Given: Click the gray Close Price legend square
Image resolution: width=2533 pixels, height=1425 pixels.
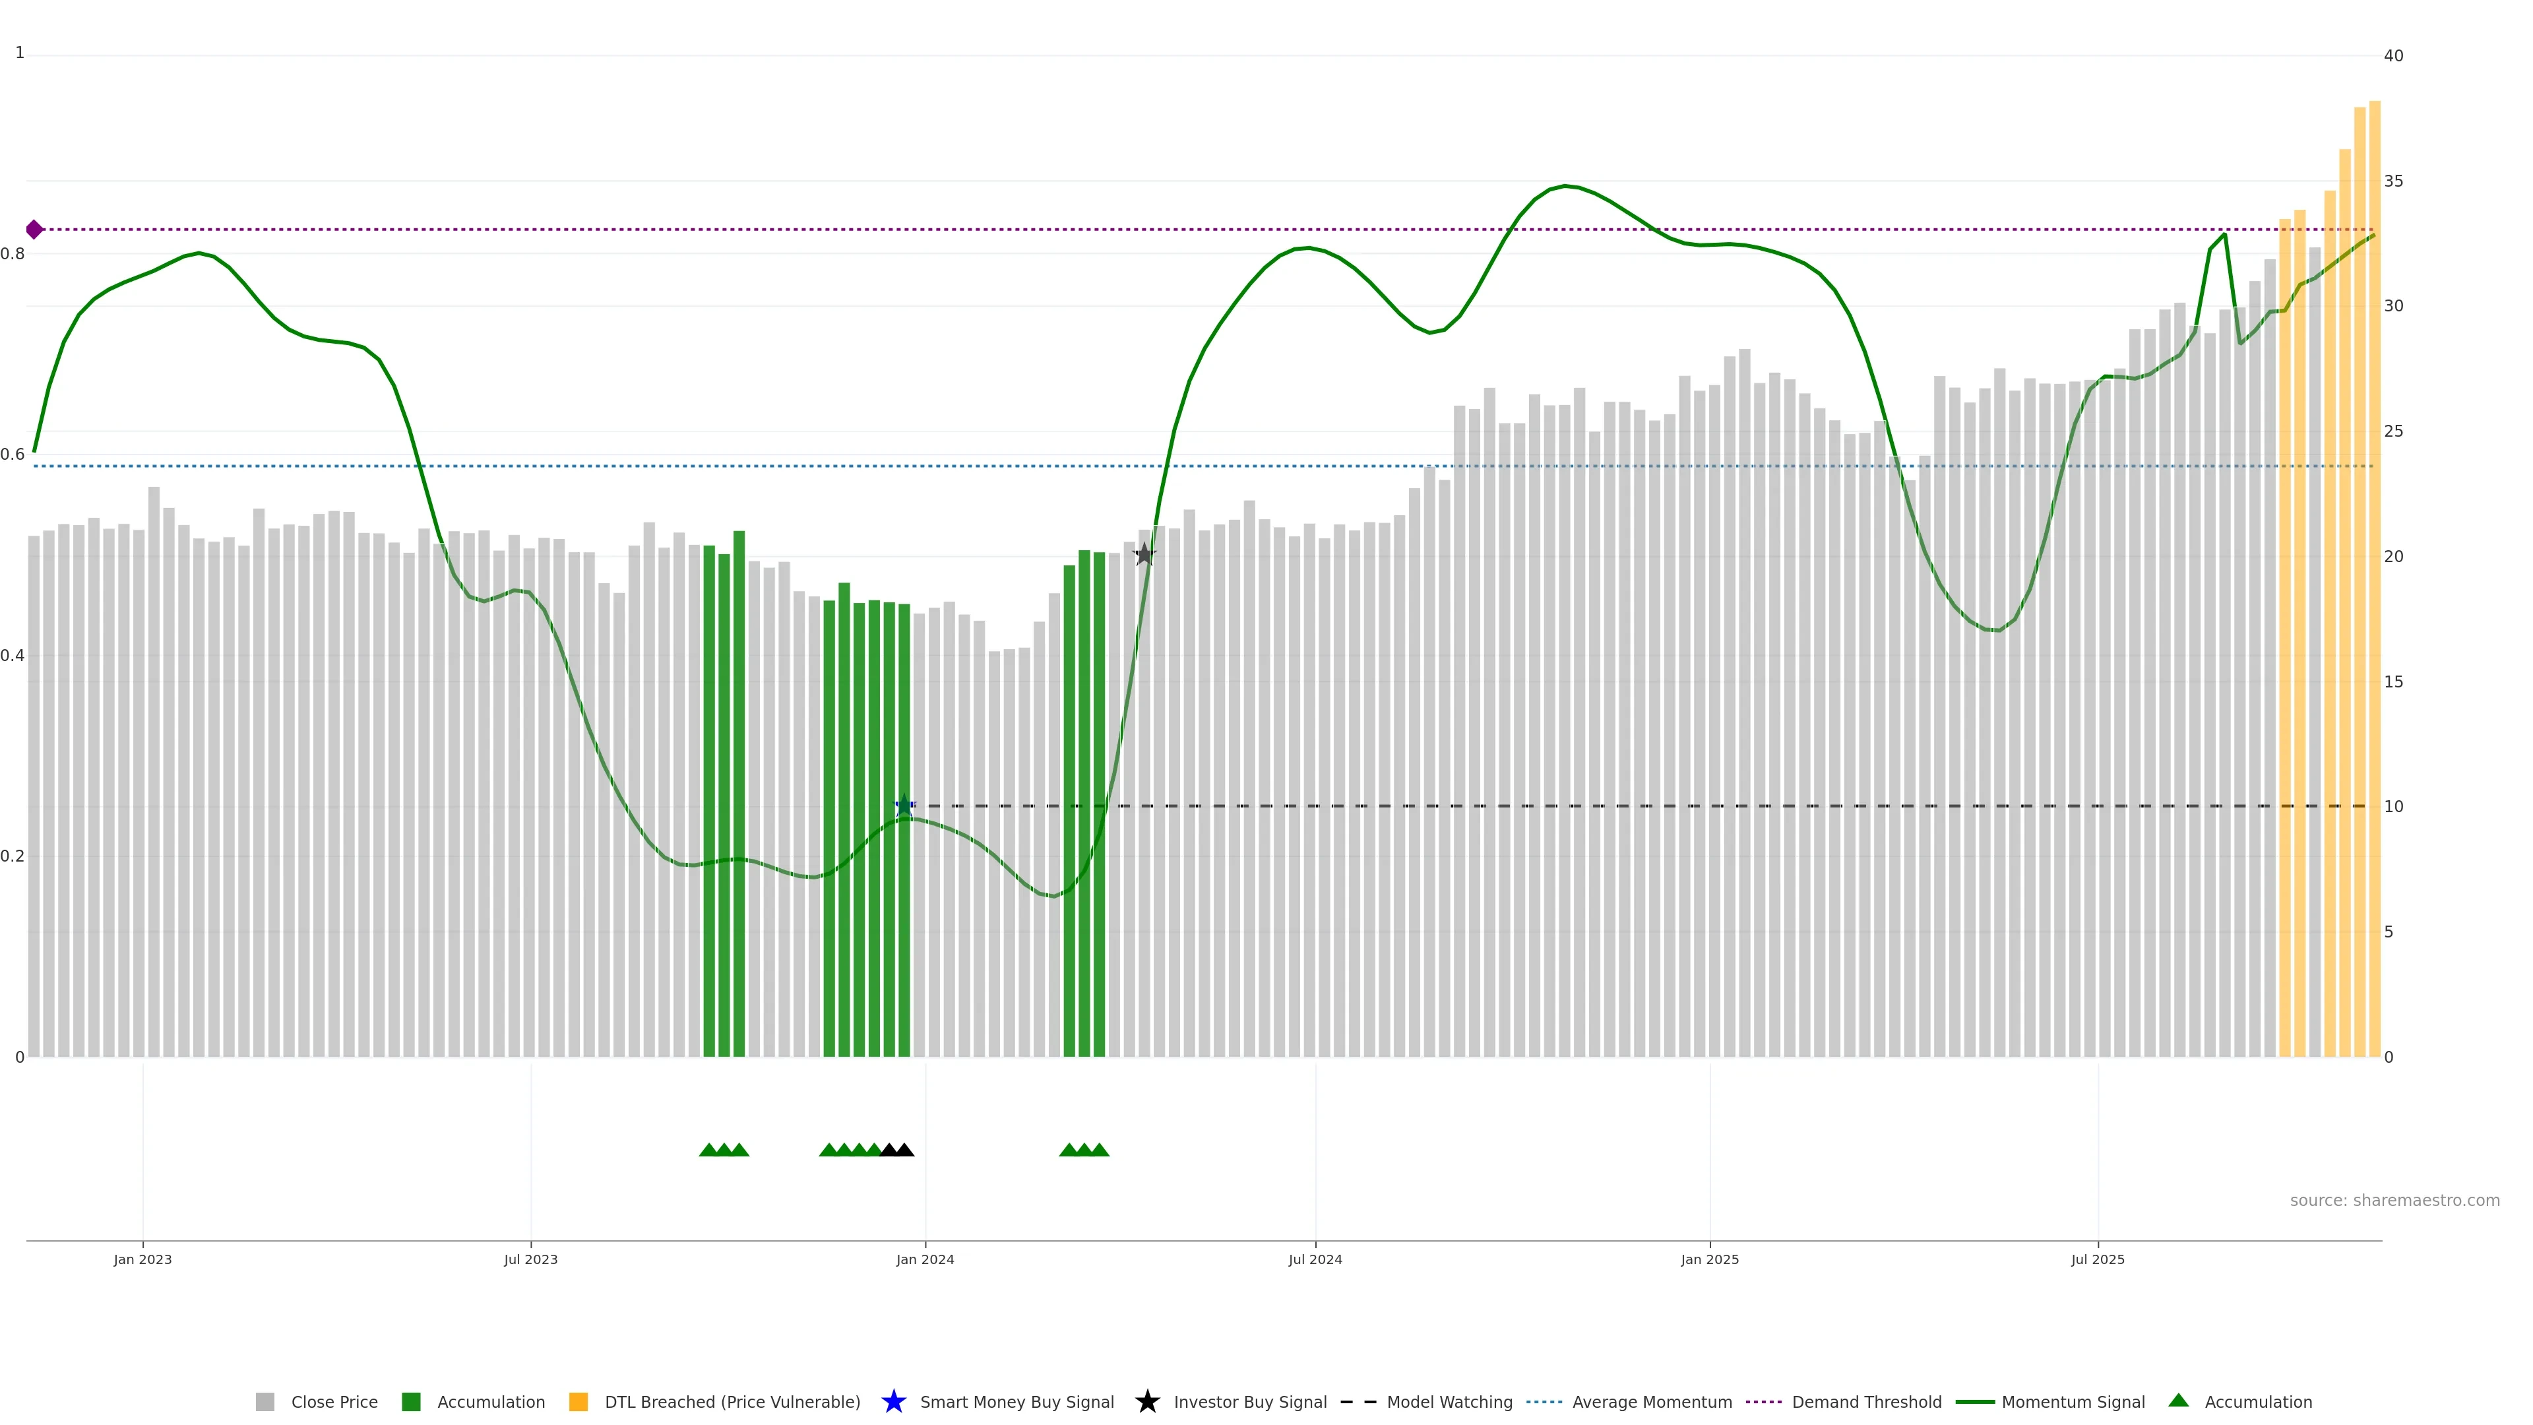Looking at the screenshot, I should coord(265,1401).
